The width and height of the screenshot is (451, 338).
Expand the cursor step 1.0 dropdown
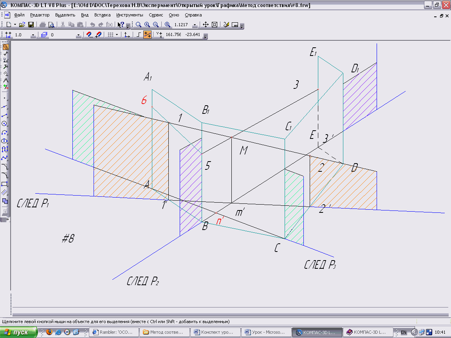tap(33, 35)
